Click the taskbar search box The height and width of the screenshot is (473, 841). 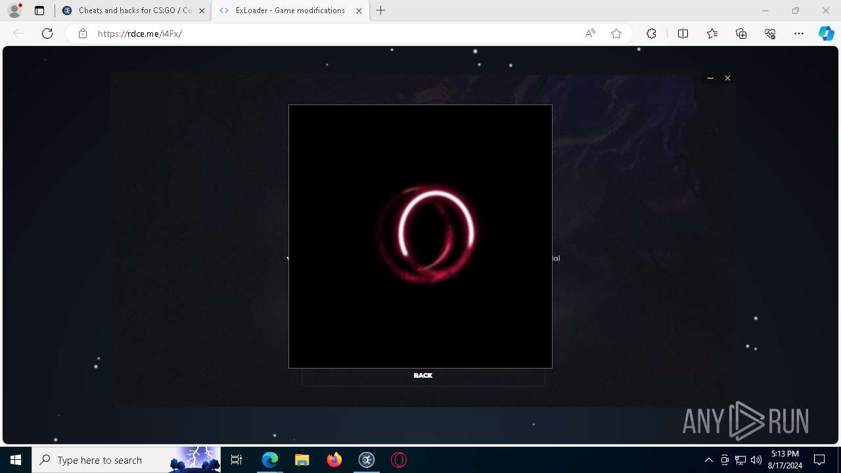pyautogui.click(x=126, y=460)
